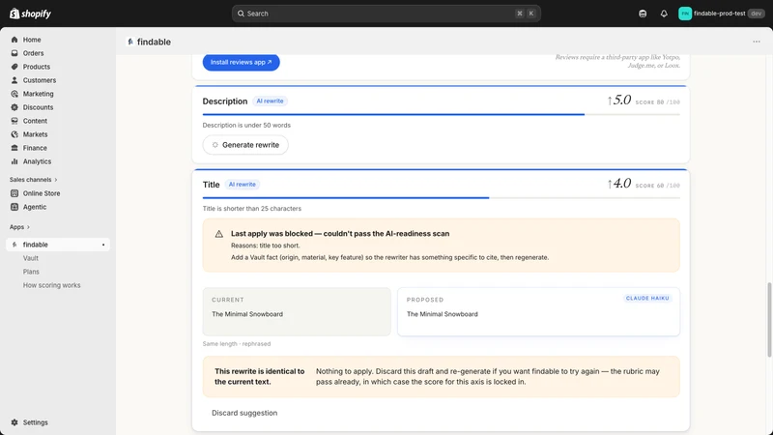Click the warning triangle in blocked alert
The width and height of the screenshot is (773, 435).
coord(219,234)
